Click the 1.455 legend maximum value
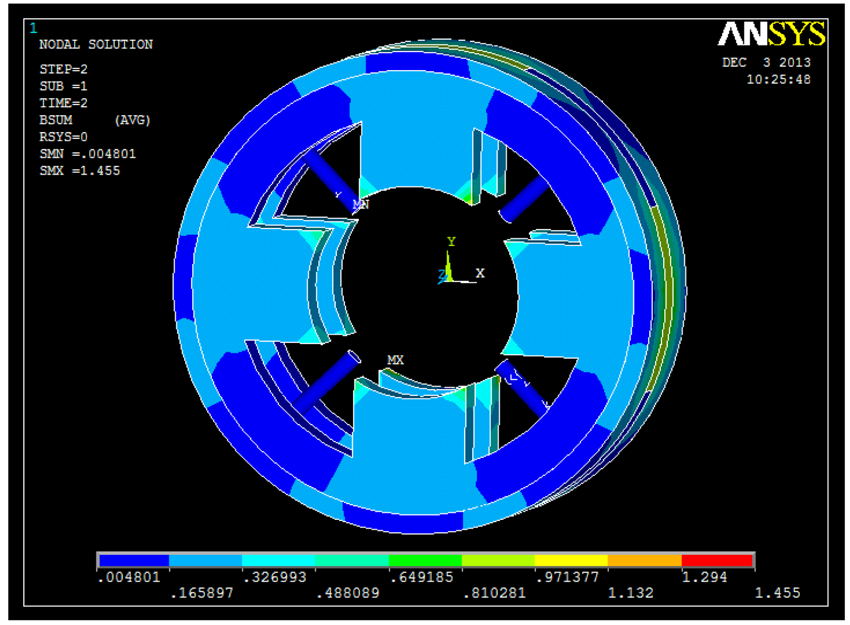Image resolution: width=850 pixels, height=625 pixels. click(x=777, y=593)
